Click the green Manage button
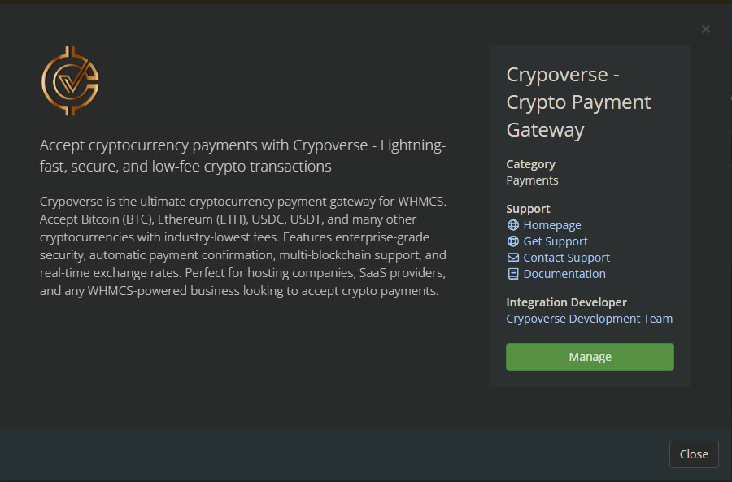The width and height of the screenshot is (732, 482). tap(590, 357)
